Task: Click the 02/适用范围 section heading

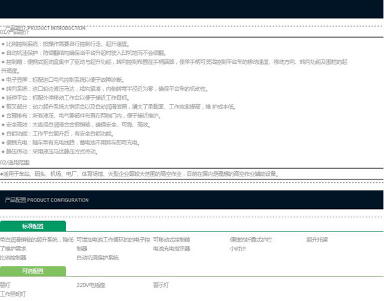Action: coord(15,164)
